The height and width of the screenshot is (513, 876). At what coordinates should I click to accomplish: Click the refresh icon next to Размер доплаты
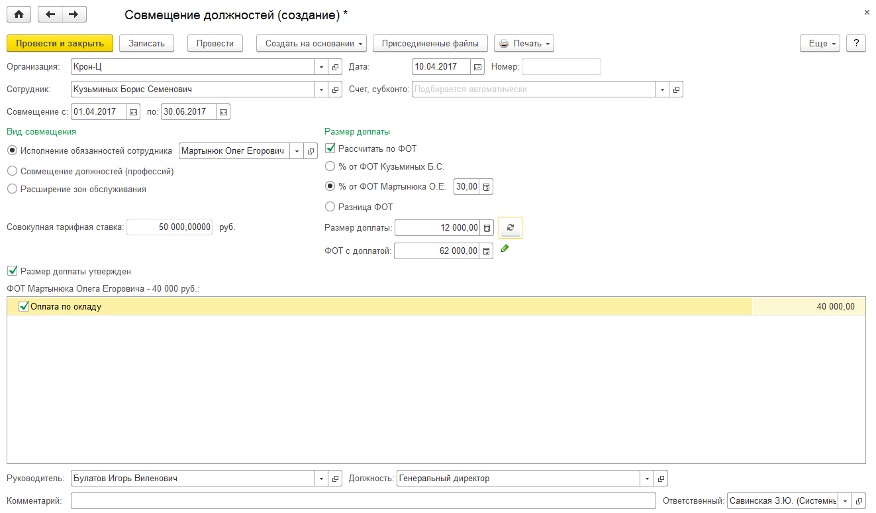[510, 228]
